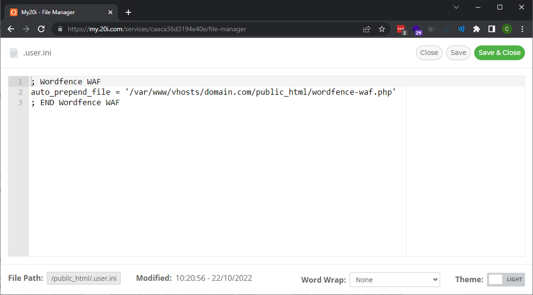The image size is (533, 295).
Task: Click the Save button
Action: tap(458, 52)
